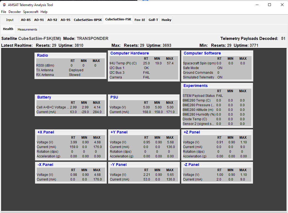Click the PSU Current 168.0 value
This screenshot has height=213, width=288.
click(x=146, y=112)
